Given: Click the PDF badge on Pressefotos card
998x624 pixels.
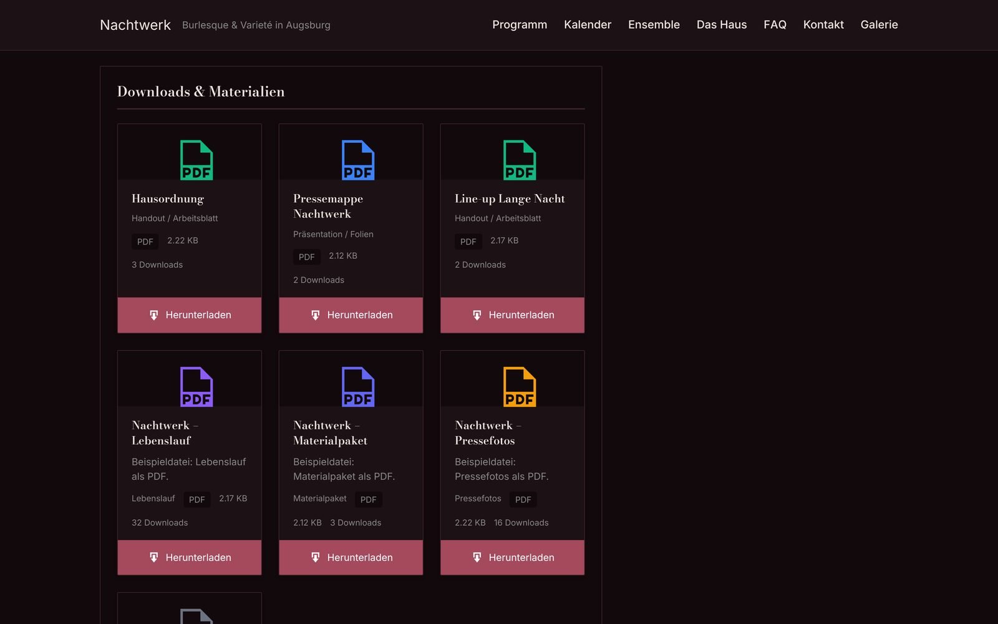Looking at the screenshot, I should (523, 499).
